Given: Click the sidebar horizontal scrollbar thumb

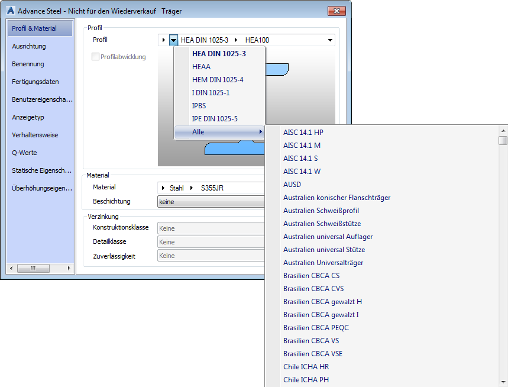Looking at the screenshot, I should tap(33, 268).
